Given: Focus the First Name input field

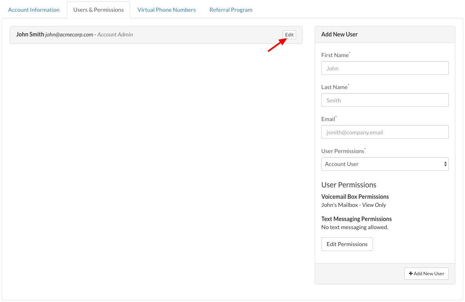Looking at the screenshot, I should 385,68.
